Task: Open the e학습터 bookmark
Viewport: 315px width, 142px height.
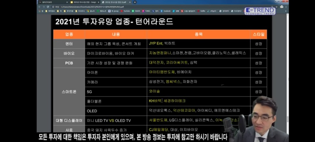Action: 212,11
